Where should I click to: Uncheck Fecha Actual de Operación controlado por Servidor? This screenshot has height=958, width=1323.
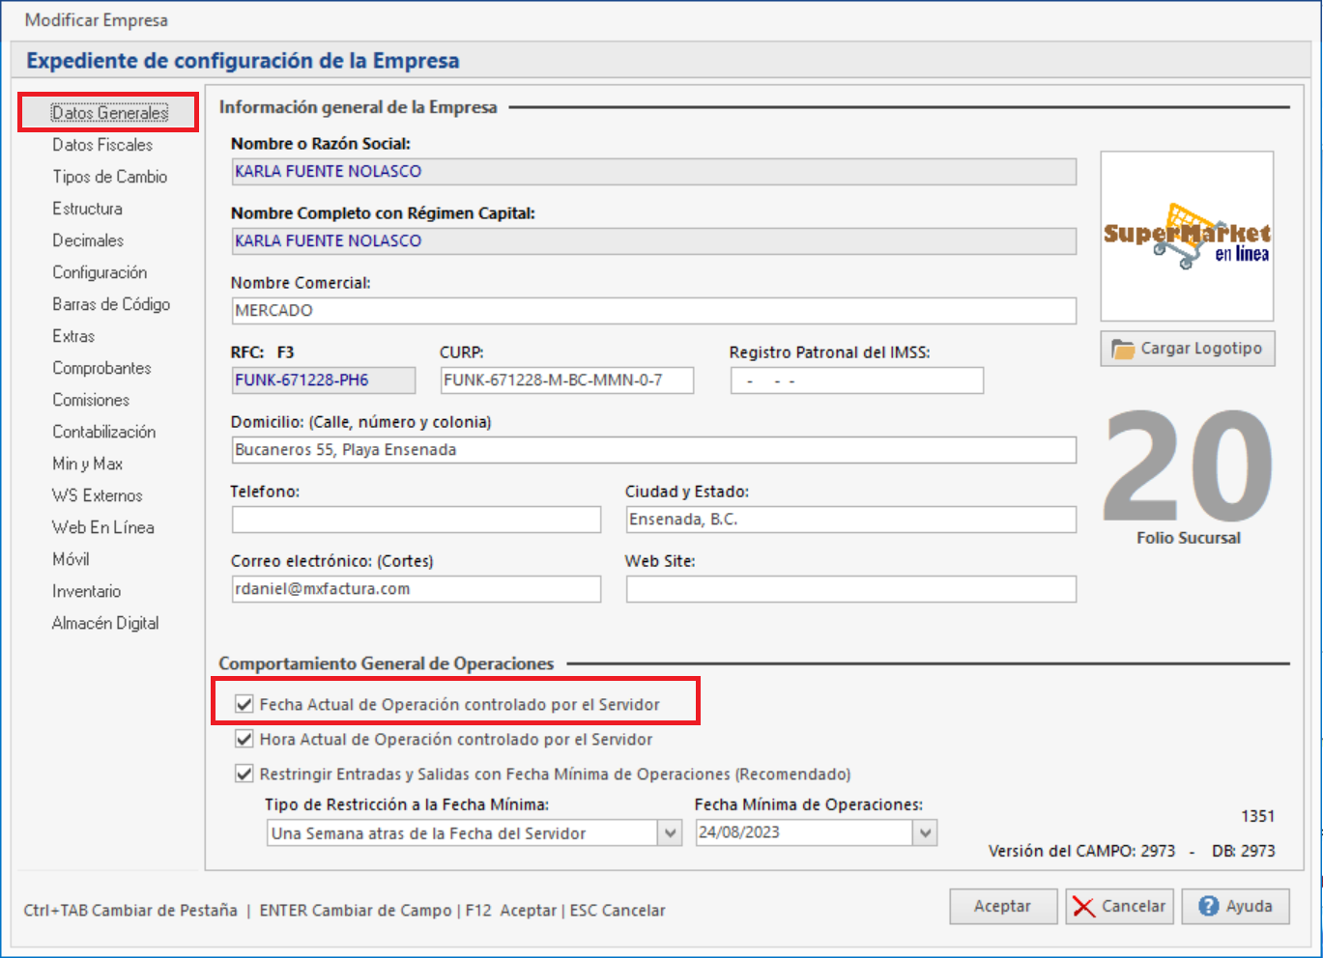click(x=244, y=704)
